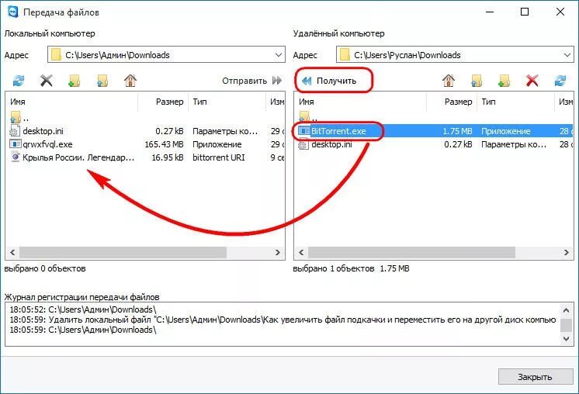Minimize the Передача файлов window
579x394 pixels.
point(490,12)
